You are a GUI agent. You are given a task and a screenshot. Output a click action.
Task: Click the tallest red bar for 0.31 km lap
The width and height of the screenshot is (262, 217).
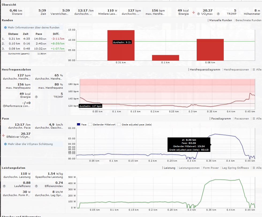pyautogui.click(x=121, y=45)
